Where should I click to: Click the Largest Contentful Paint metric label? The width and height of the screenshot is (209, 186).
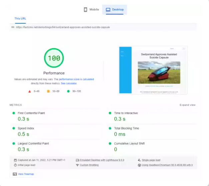click(x=33, y=143)
